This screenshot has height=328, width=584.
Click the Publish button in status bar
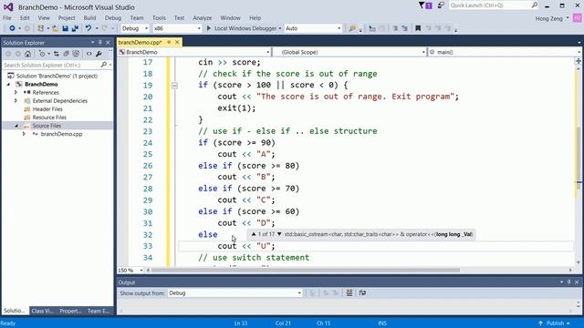tap(554, 323)
